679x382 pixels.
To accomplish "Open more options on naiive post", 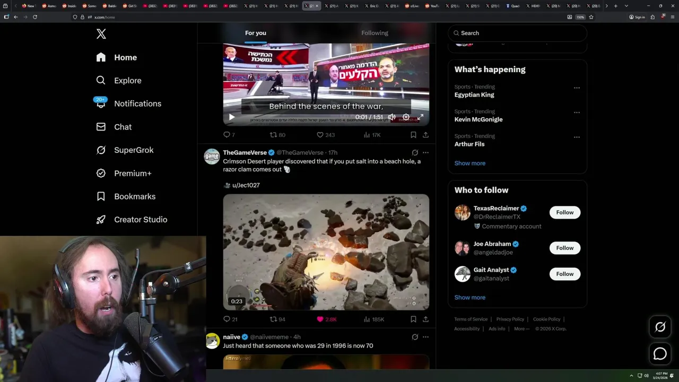I will (425, 336).
